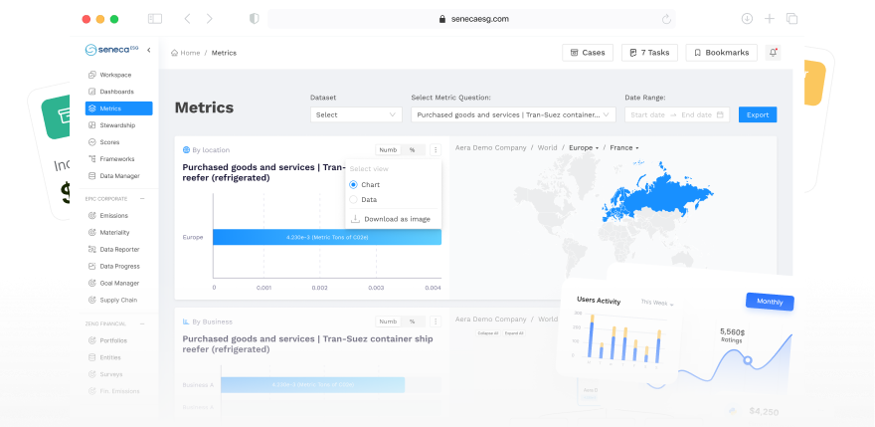Select the Chart view radio button
Screen dimensions: 875x427
(354, 185)
